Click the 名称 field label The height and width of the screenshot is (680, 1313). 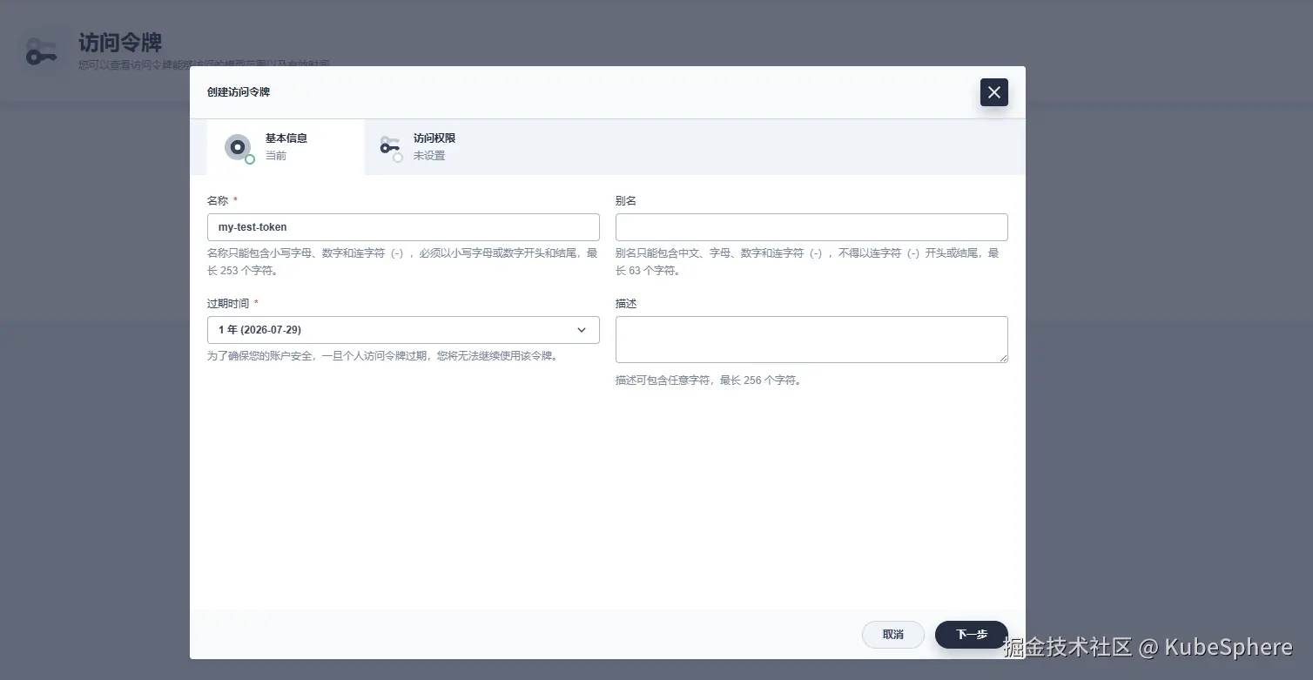pos(218,200)
